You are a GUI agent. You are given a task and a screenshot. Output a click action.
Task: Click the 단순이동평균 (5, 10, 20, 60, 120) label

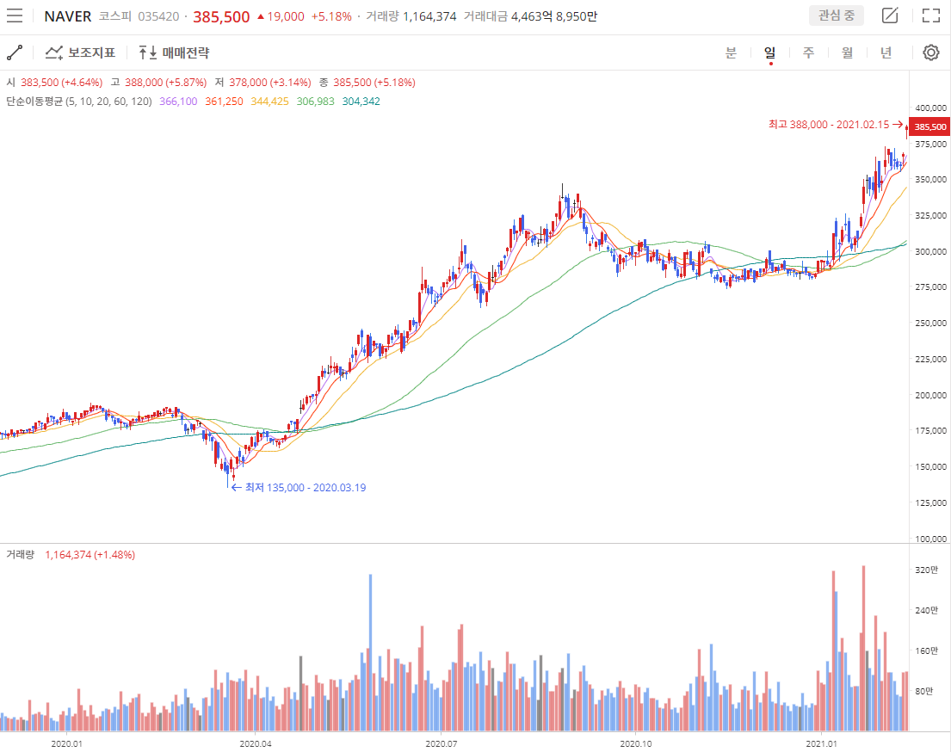[x=79, y=102]
